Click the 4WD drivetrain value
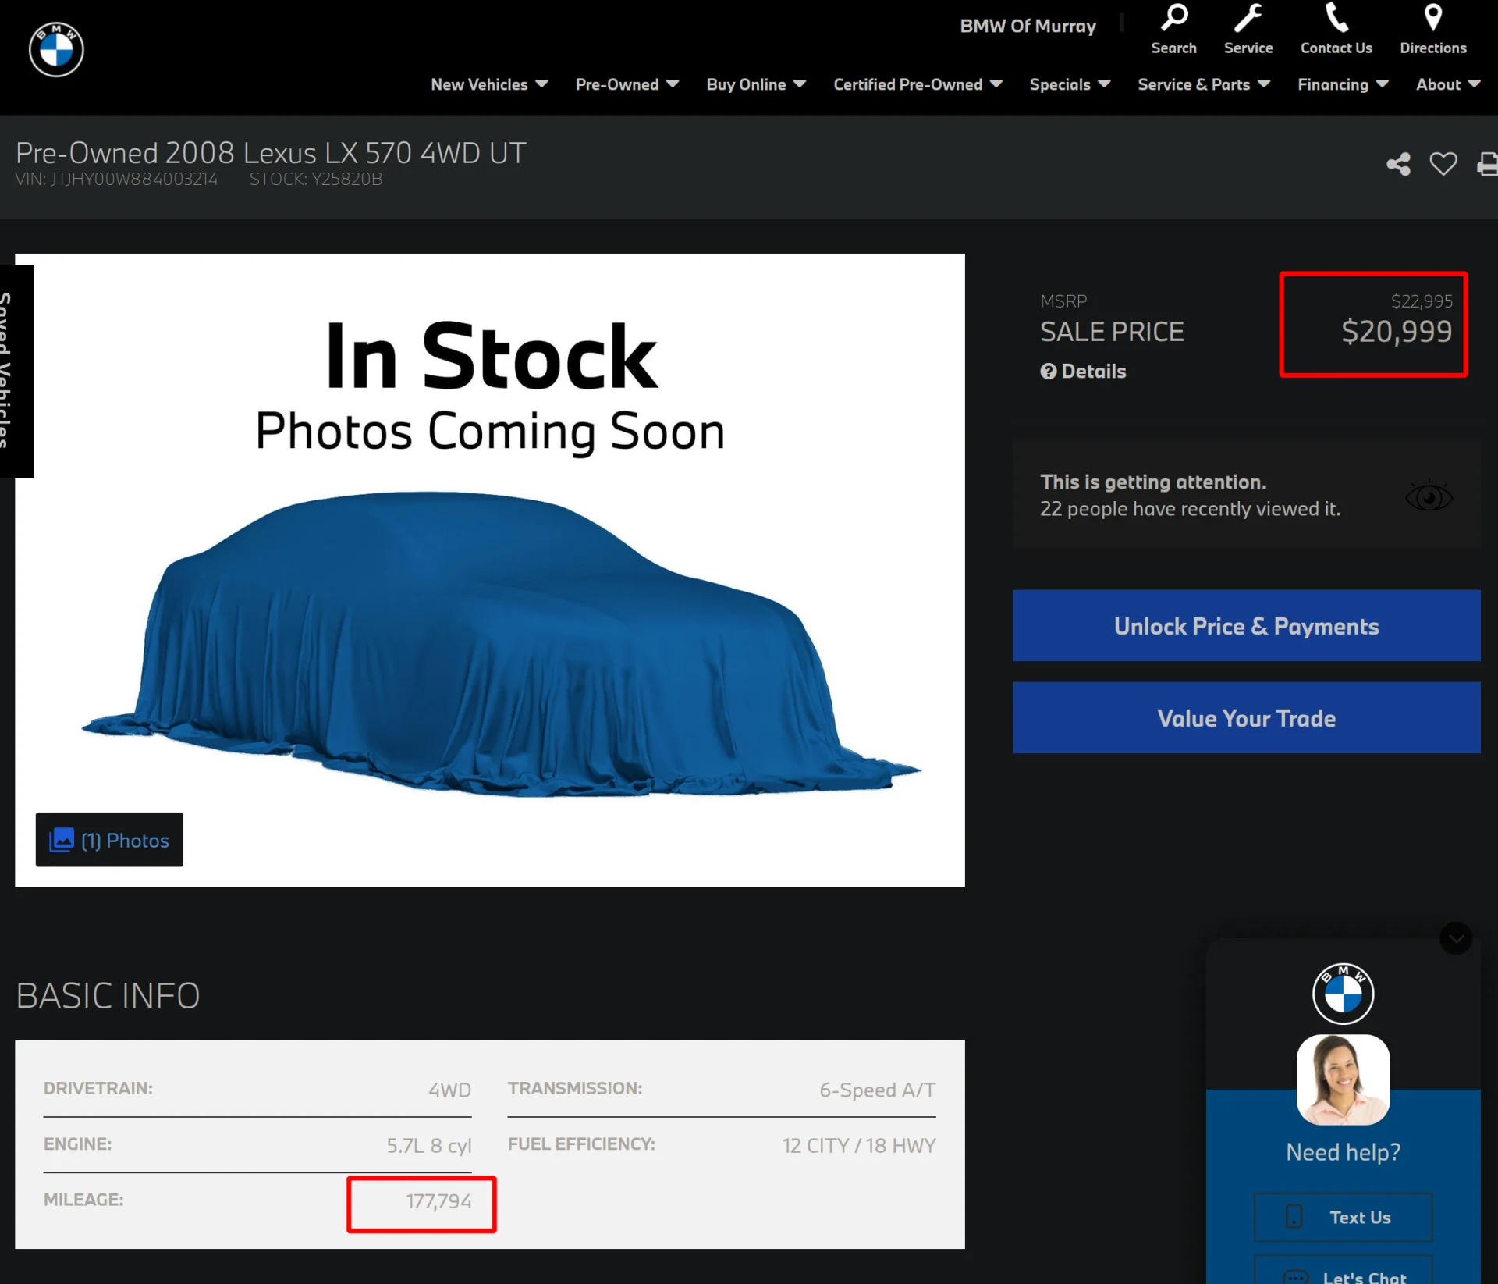The height and width of the screenshot is (1284, 1498). tap(449, 1090)
